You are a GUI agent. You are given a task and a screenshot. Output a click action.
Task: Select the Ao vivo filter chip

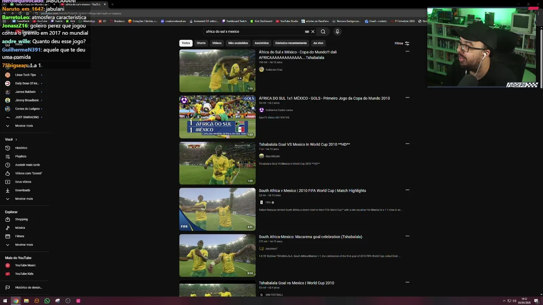[318, 43]
